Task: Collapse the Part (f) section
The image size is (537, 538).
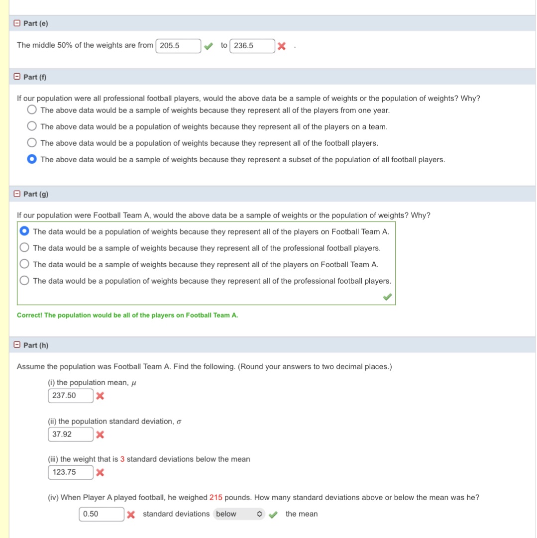Action: (x=17, y=77)
